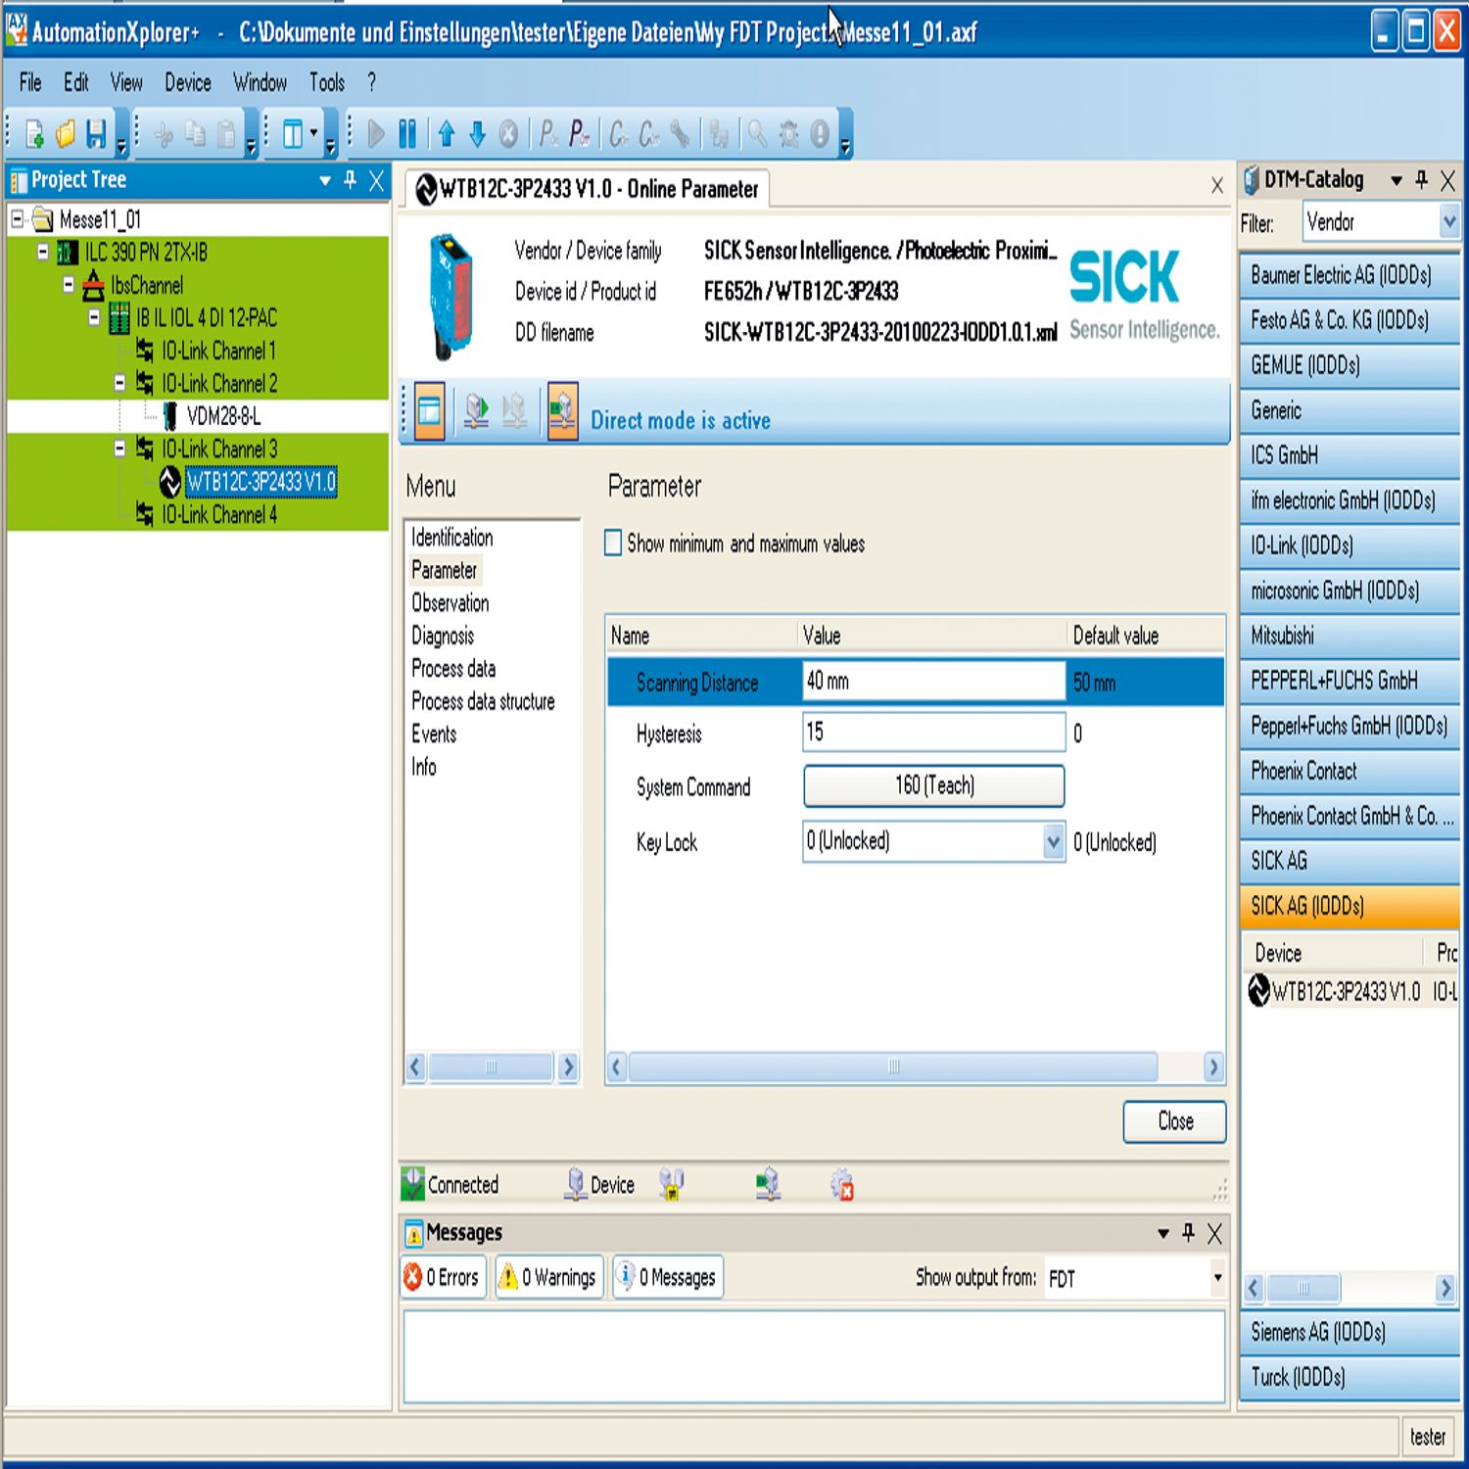Open the Edit menu

tap(76, 82)
